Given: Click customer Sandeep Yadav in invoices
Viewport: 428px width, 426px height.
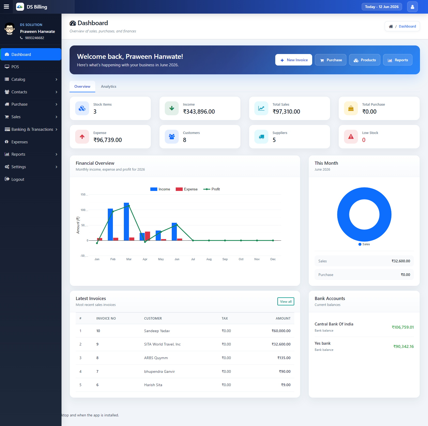Looking at the screenshot, I should [x=157, y=331].
